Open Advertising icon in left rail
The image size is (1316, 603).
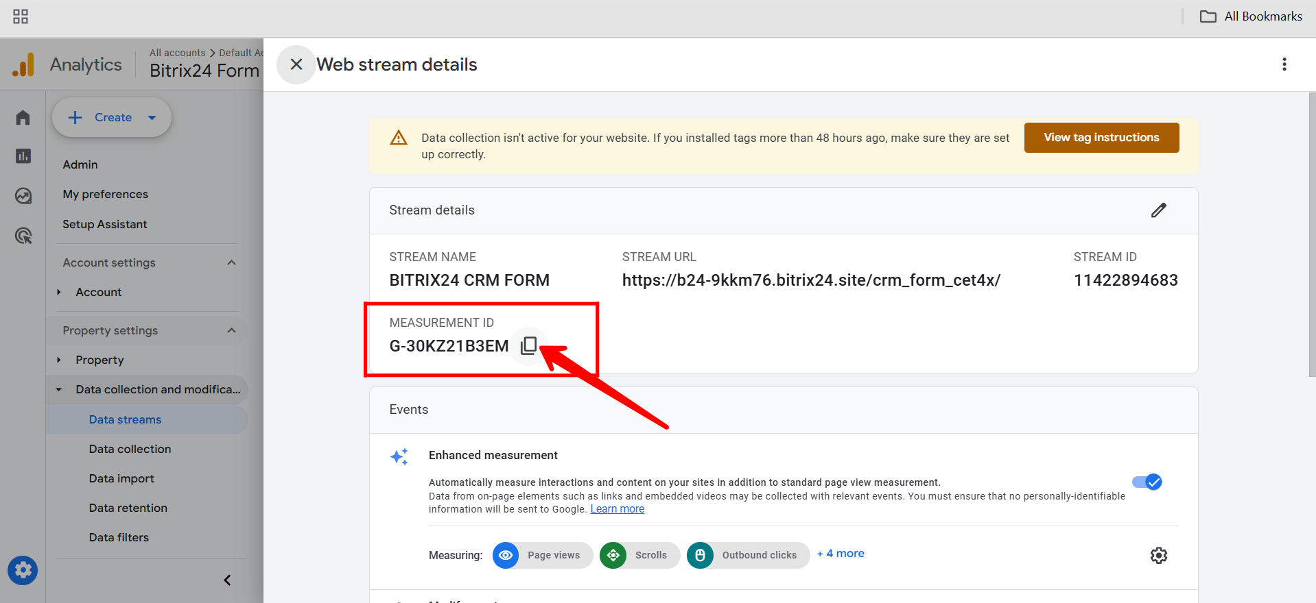(23, 236)
